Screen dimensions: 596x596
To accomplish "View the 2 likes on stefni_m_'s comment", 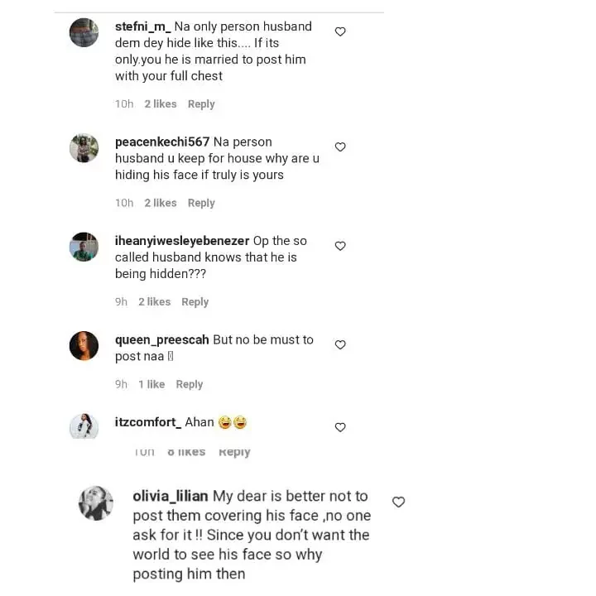I will [x=160, y=104].
